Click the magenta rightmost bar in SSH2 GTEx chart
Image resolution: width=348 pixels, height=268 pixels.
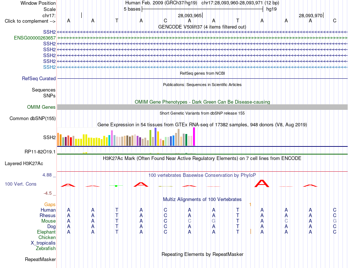point(194,137)
